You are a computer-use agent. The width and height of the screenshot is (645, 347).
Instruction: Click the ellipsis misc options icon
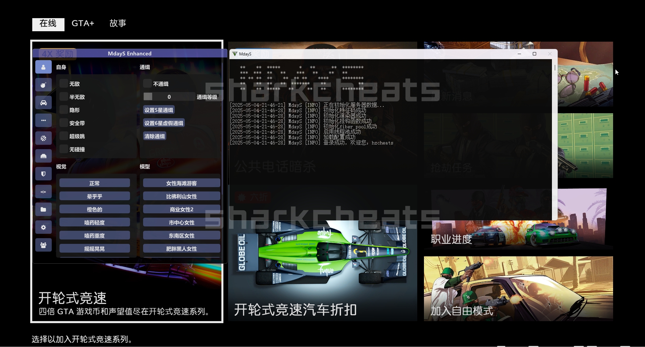pyautogui.click(x=43, y=120)
